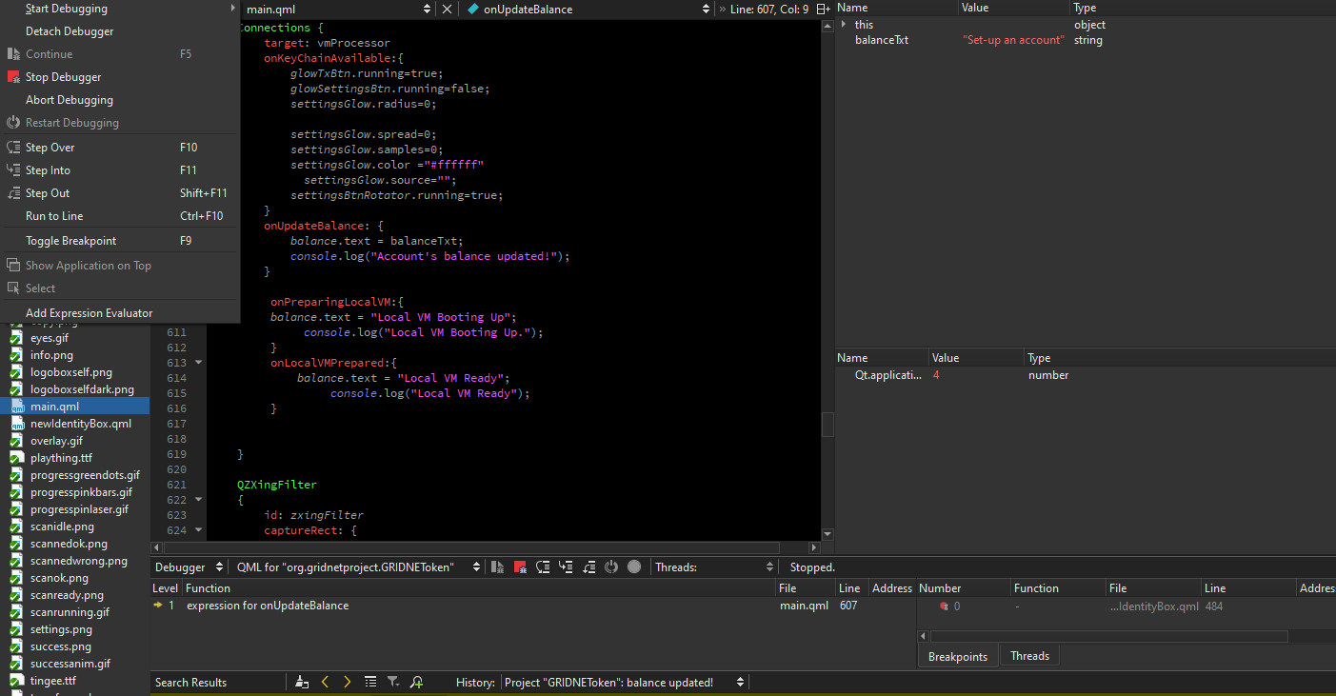Switch to the Threads tab
This screenshot has width=1336, height=696.
(x=1029, y=656)
